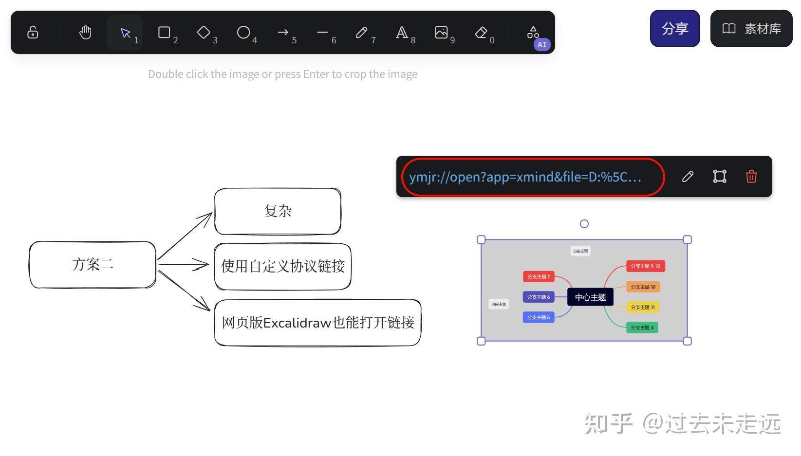The height and width of the screenshot is (456, 801).
Task: Edit the xmind link with the pencil icon
Action: [688, 177]
